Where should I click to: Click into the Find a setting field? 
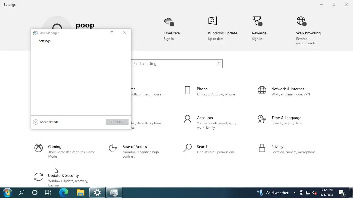pyautogui.click(x=177, y=64)
